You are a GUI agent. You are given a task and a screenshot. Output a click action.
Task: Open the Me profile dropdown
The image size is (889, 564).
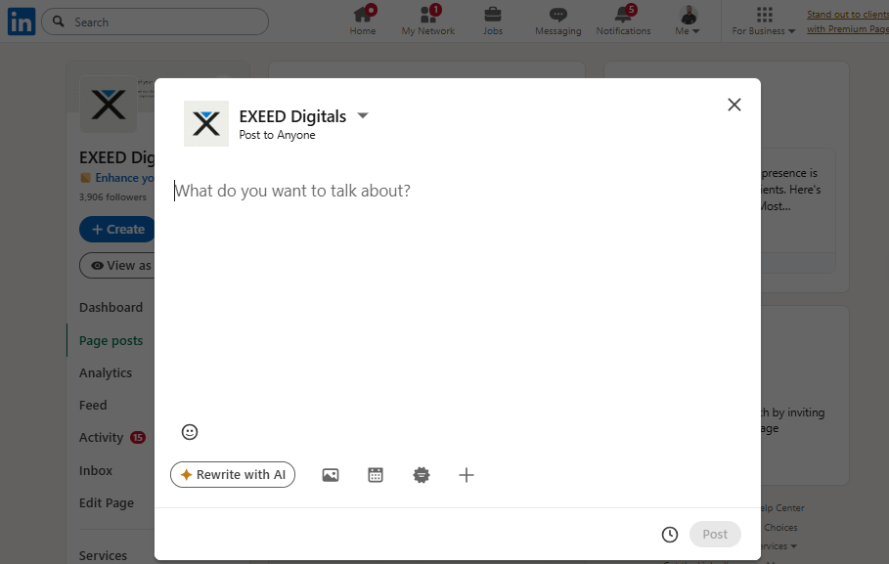[x=689, y=21]
